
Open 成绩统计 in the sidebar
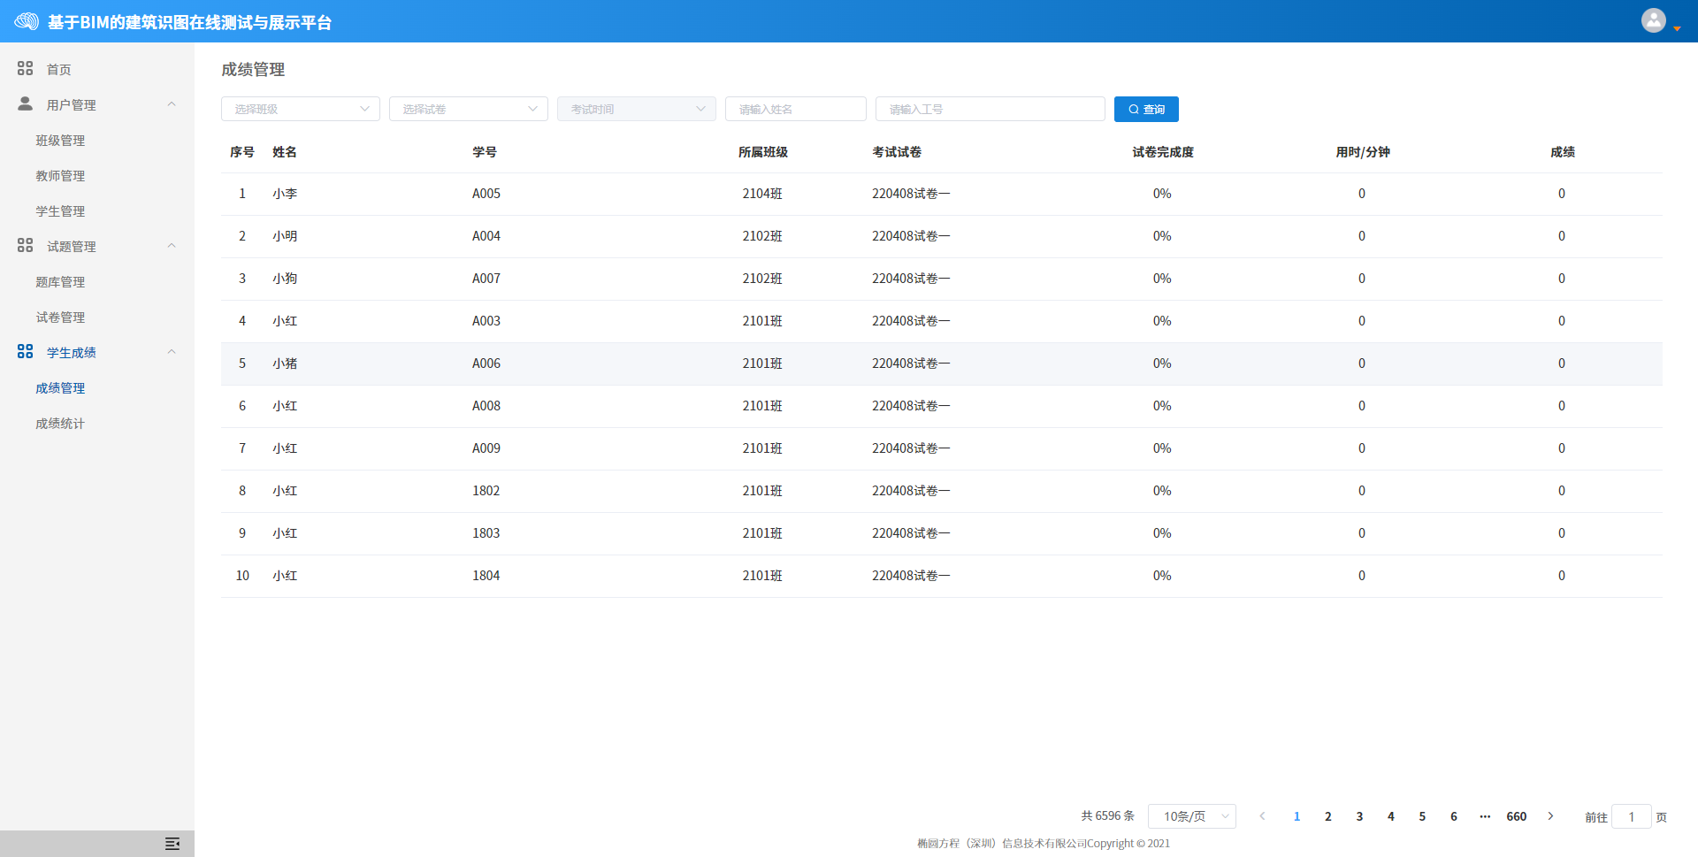tap(60, 424)
